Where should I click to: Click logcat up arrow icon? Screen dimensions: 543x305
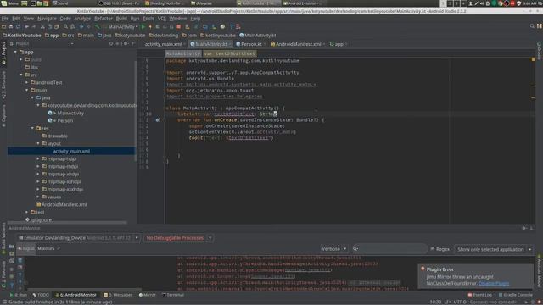pos(20,274)
